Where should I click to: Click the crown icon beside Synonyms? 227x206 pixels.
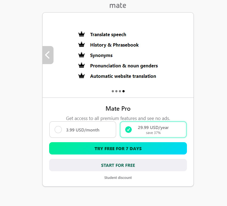[x=81, y=55]
